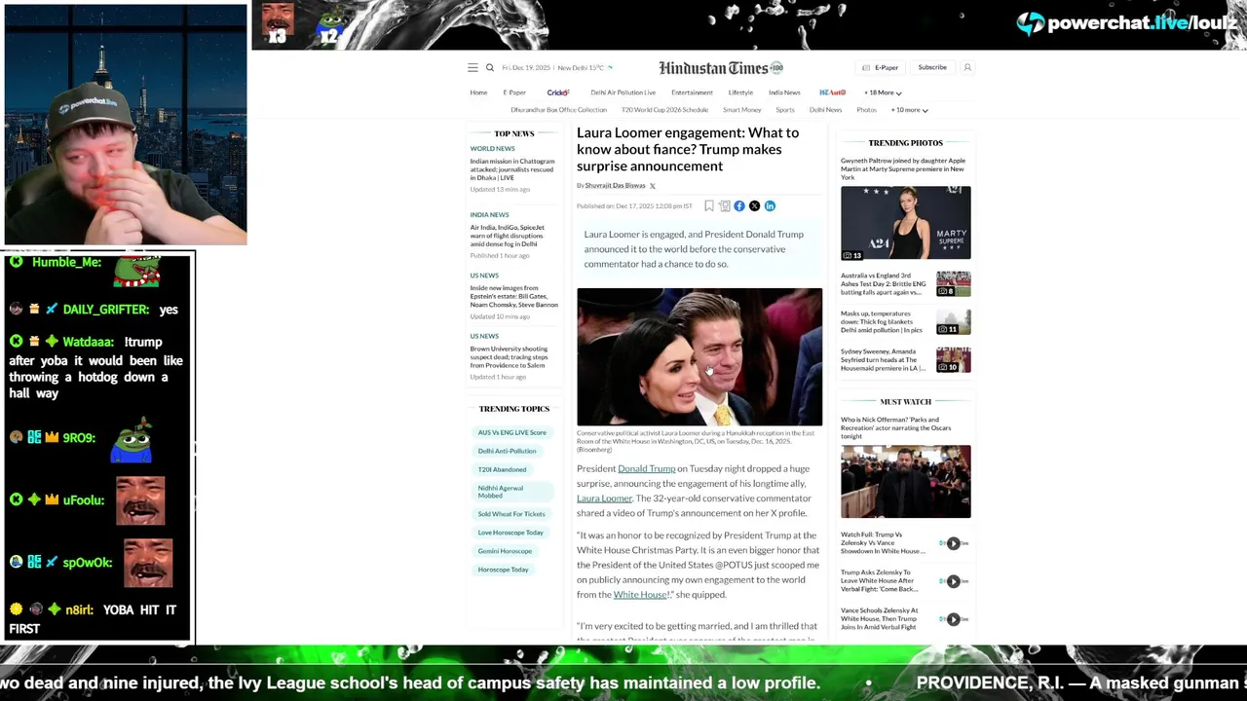Select India News navigation item
This screenshot has width=1247, height=701.
tap(784, 92)
